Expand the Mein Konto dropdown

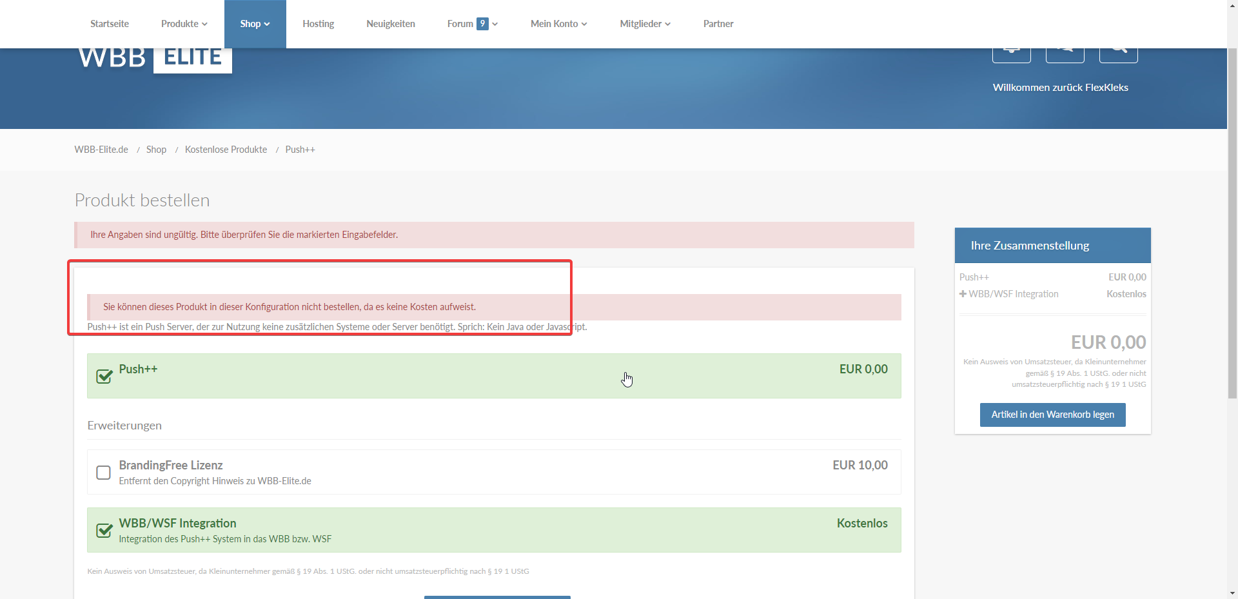[x=558, y=24]
